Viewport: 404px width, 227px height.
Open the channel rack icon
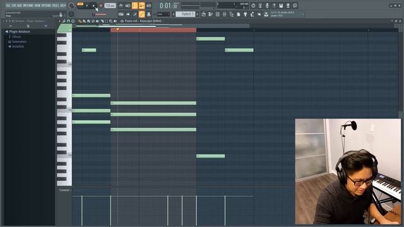217,15
